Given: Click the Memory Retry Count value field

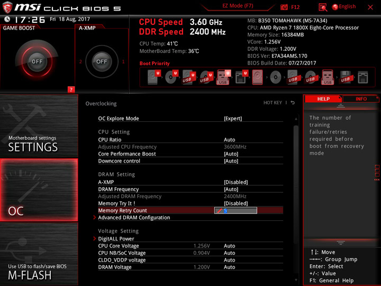Looking at the screenshot, I should point(235,210).
